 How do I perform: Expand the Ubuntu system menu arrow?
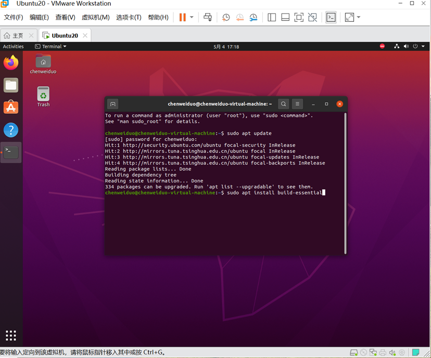(423, 46)
